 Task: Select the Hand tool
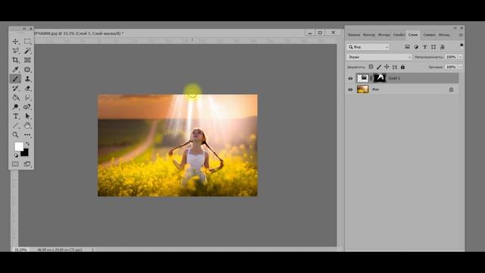[27, 126]
